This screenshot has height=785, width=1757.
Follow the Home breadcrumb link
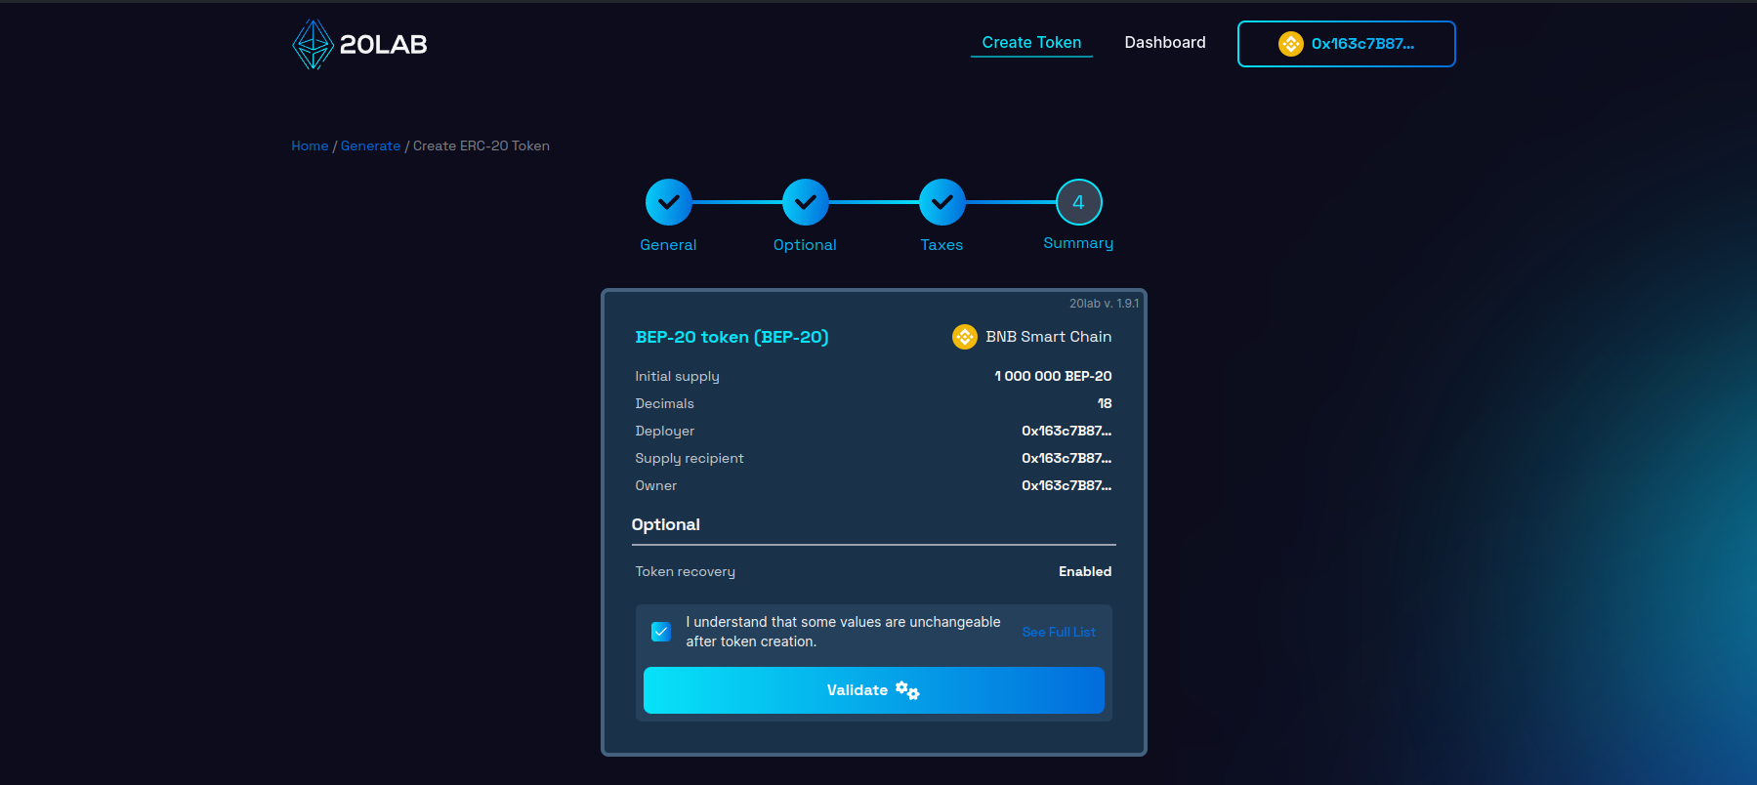coord(310,145)
